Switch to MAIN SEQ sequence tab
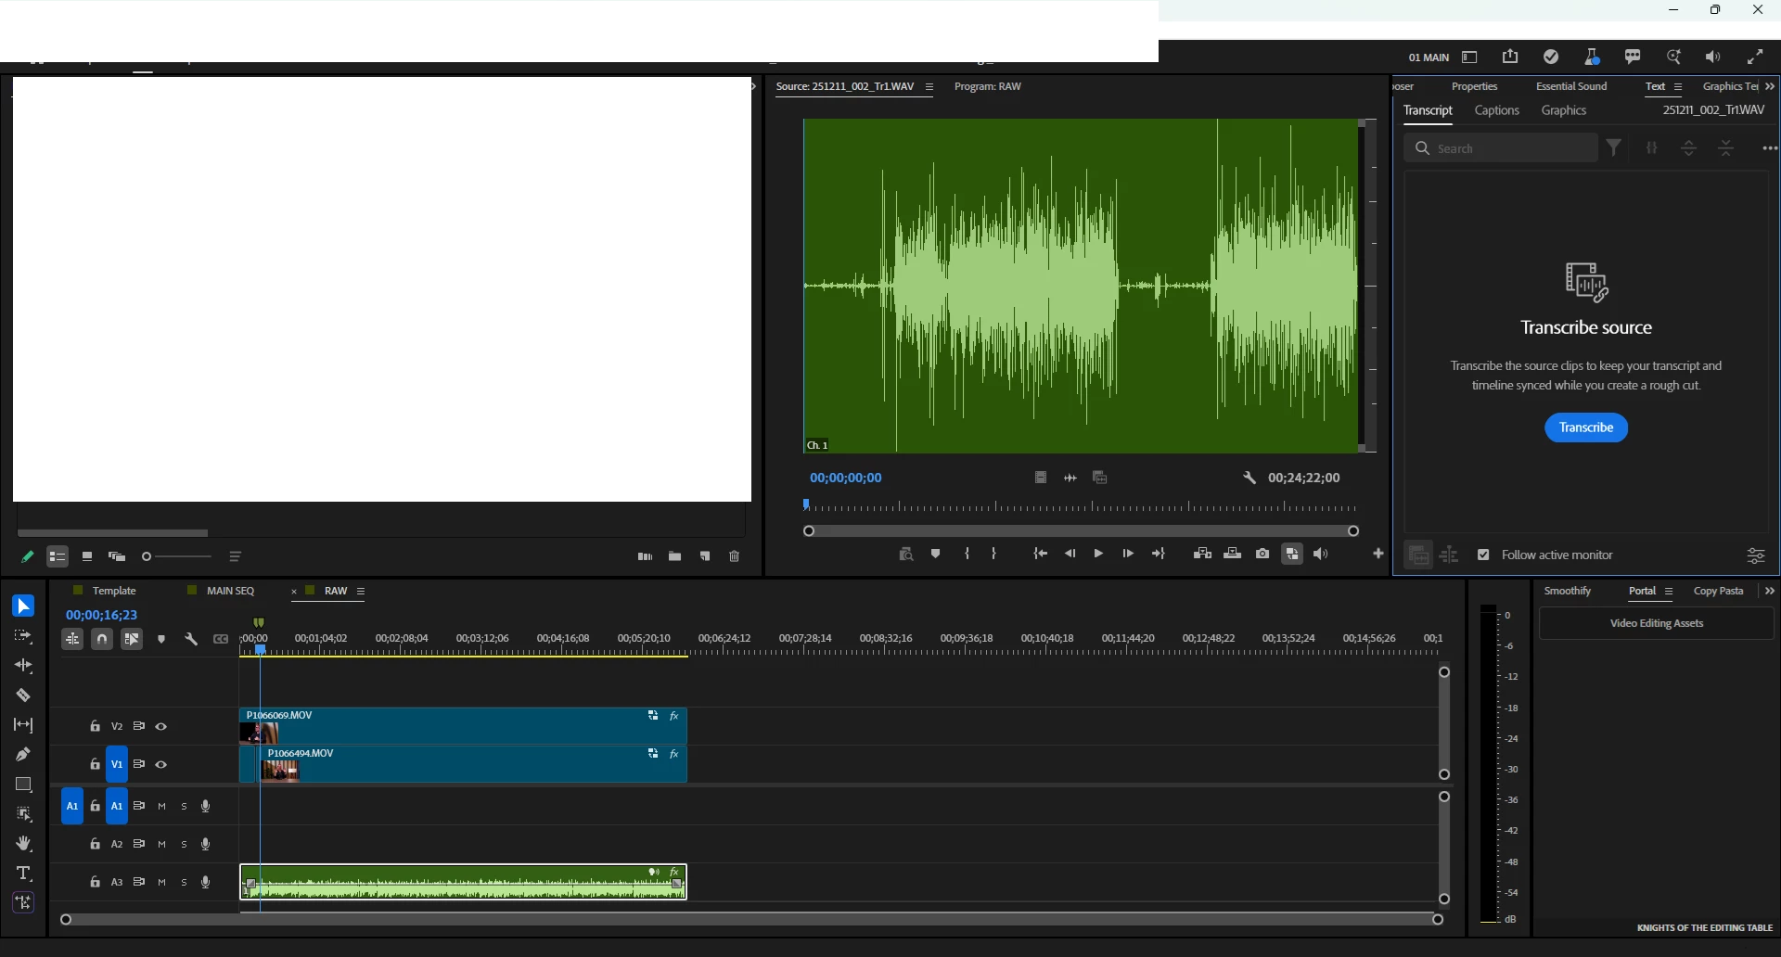This screenshot has width=1781, height=957. (230, 592)
